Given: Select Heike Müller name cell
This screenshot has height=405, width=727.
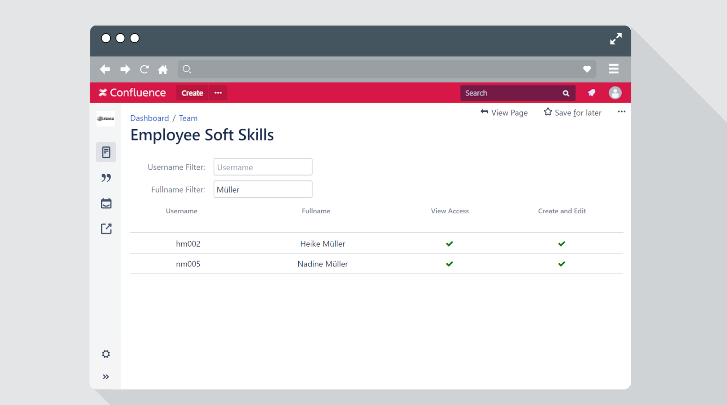Looking at the screenshot, I should tap(323, 244).
